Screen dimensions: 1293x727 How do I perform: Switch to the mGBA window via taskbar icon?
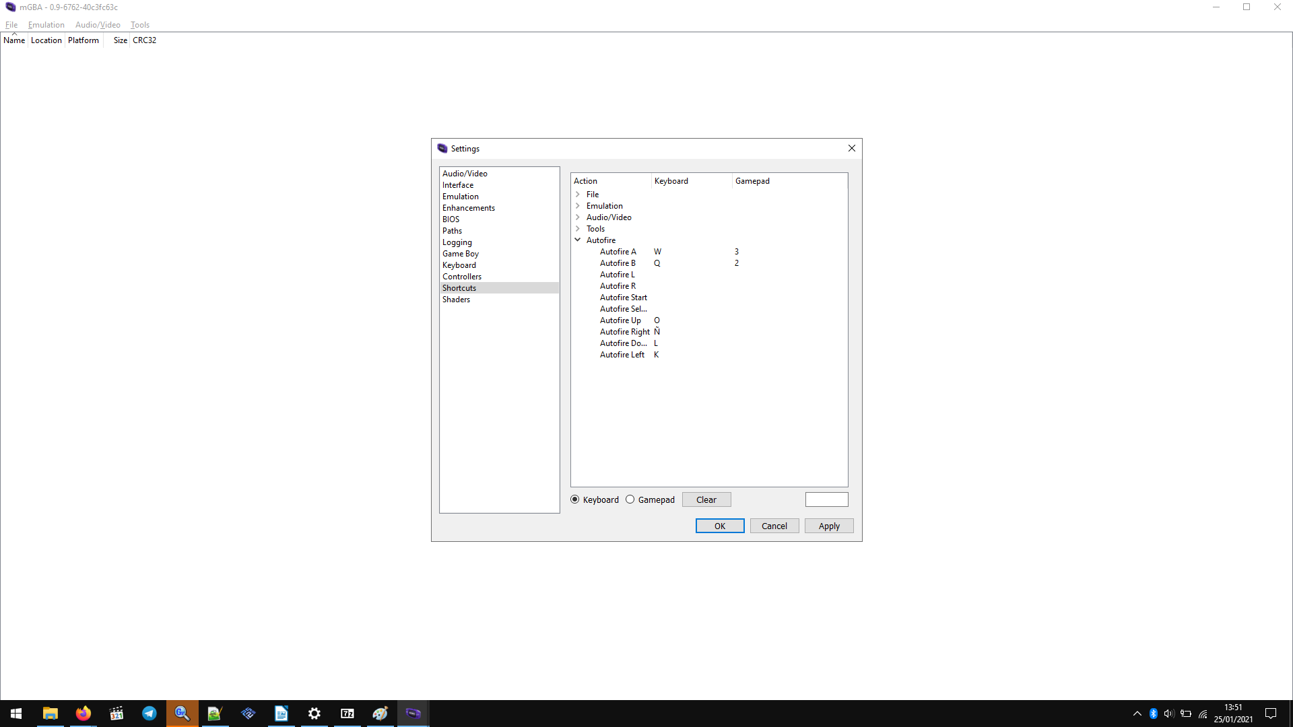413,713
